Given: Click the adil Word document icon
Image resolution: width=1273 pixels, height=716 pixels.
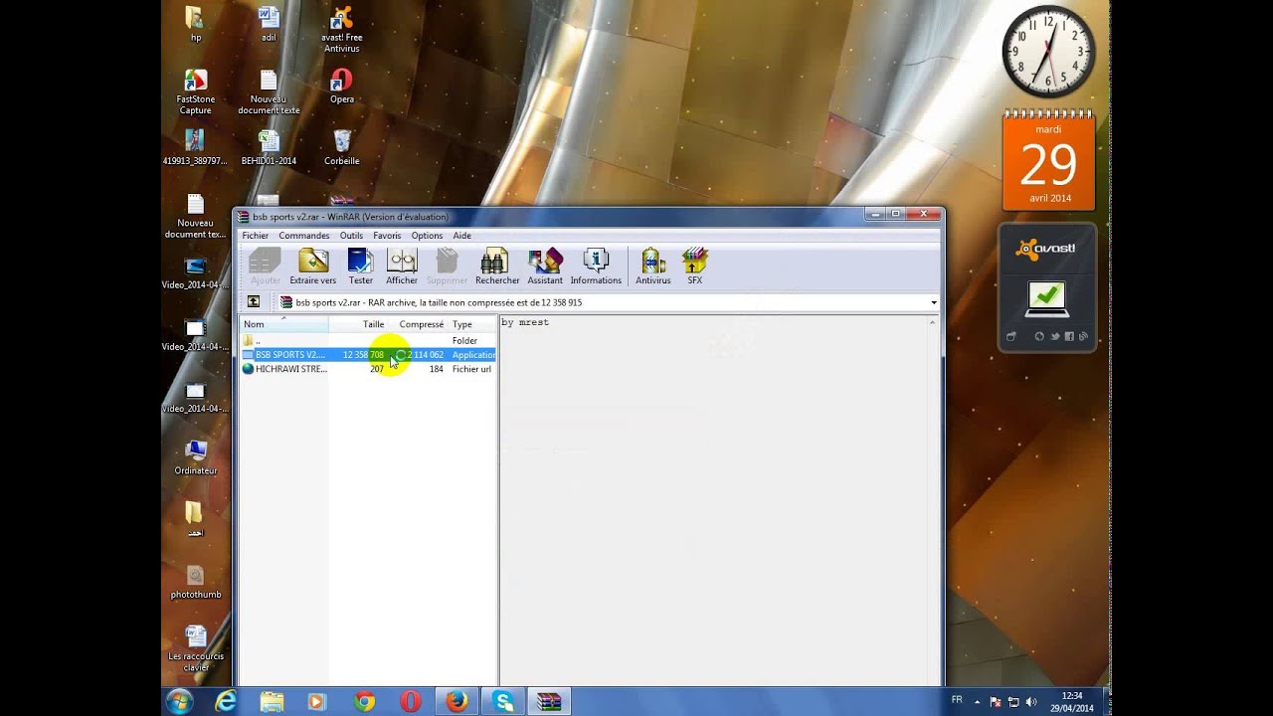Looking at the screenshot, I should (269, 25).
